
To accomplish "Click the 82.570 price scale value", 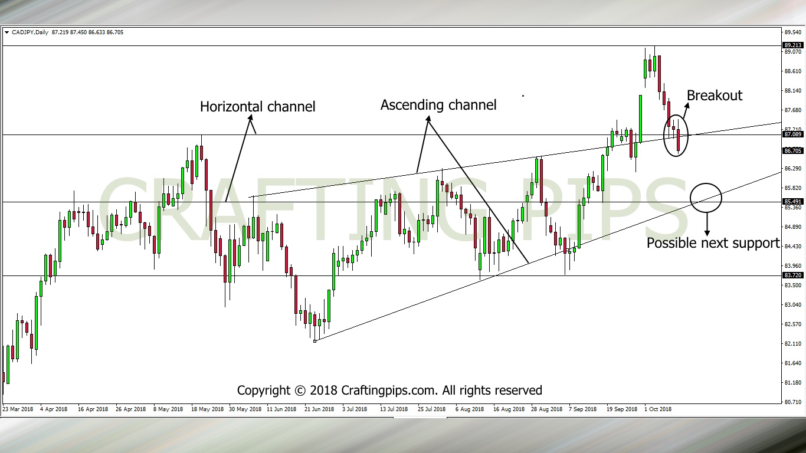I will point(792,324).
